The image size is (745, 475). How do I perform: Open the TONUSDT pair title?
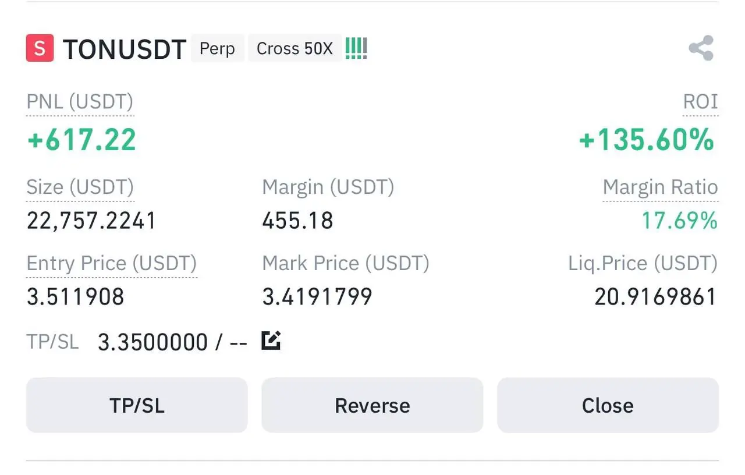(x=125, y=49)
